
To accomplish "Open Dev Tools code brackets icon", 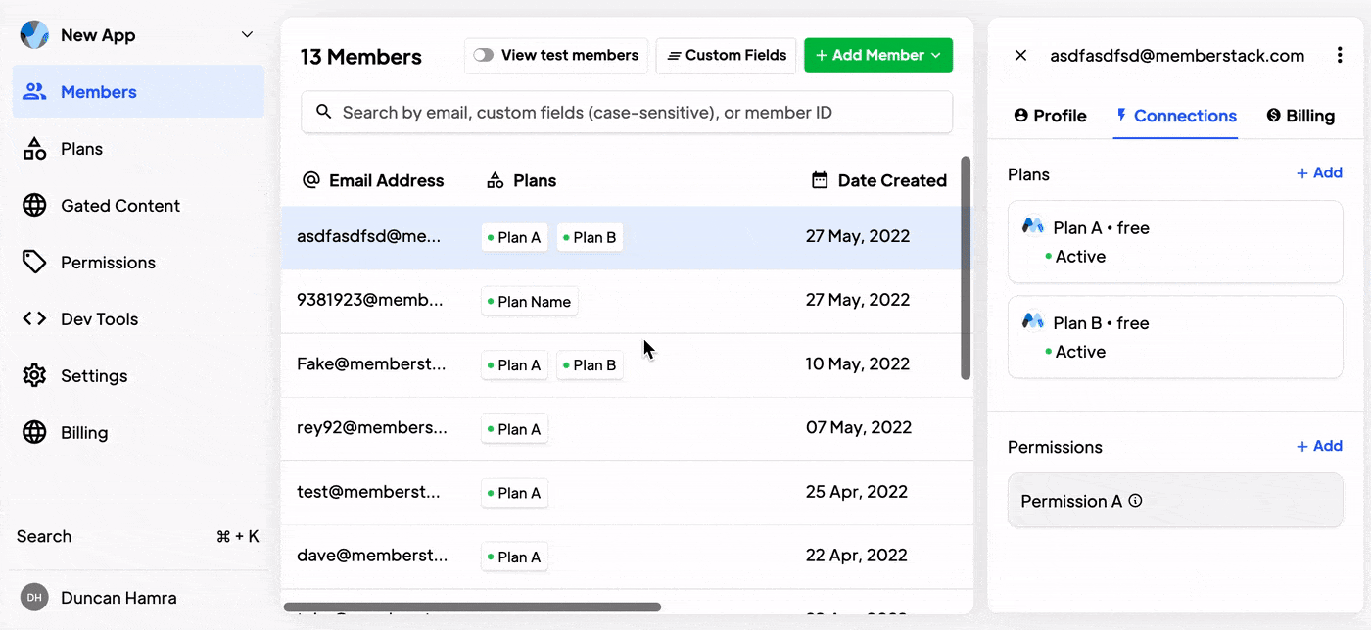I will click(34, 319).
